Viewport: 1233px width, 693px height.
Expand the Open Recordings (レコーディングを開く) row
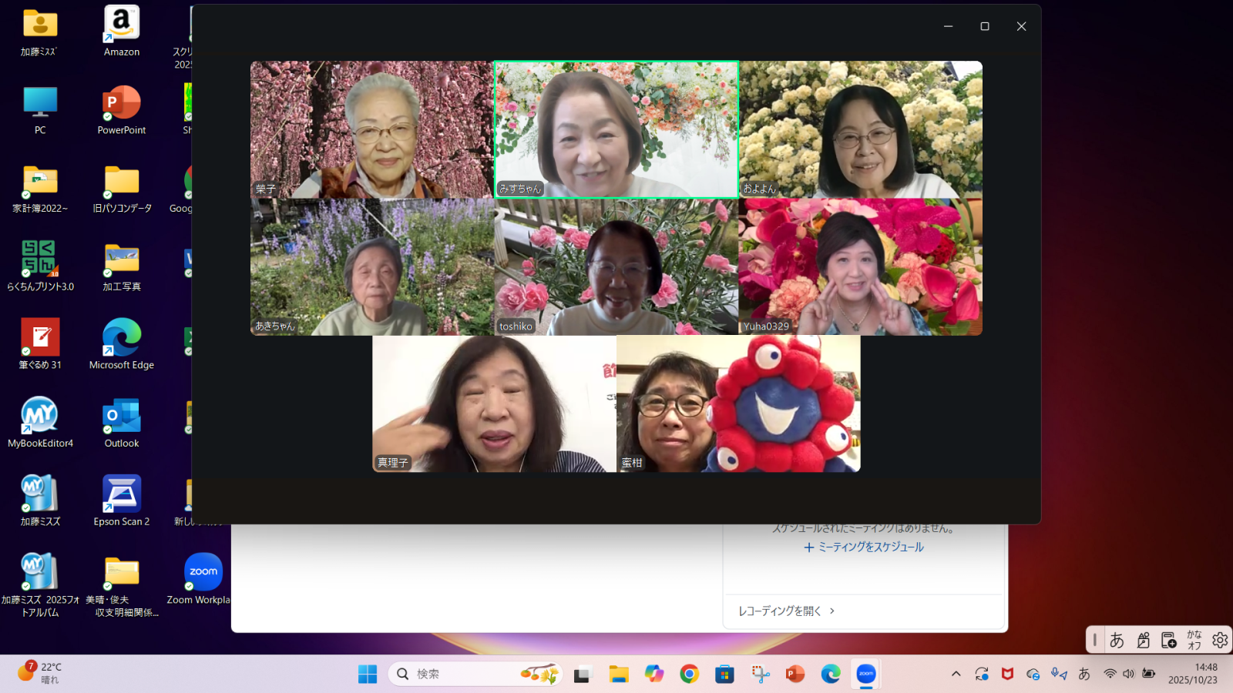click(786, 611)
